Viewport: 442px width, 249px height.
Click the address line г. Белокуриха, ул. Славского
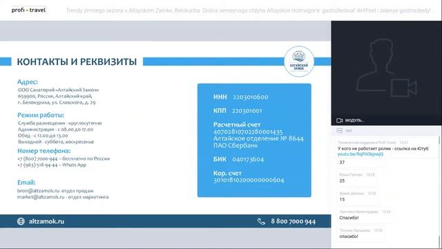57,102
